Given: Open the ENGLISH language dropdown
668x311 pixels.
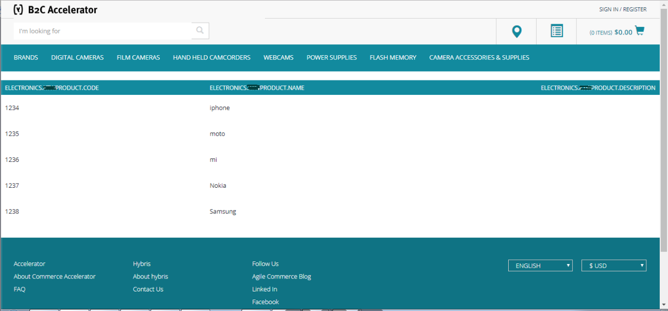Looking at the screenshot, I should pyautogui.click(x=540, y=266).
